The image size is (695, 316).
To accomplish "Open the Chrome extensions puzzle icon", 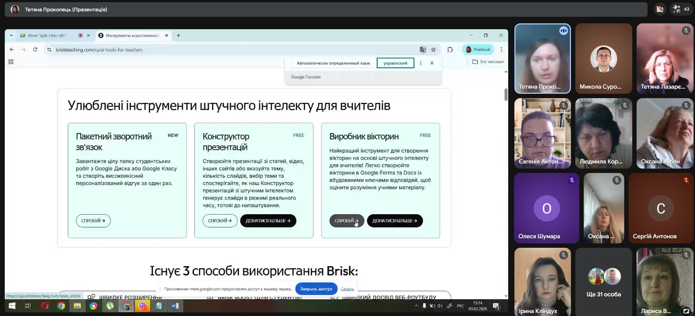I will [x=450, y=50].
